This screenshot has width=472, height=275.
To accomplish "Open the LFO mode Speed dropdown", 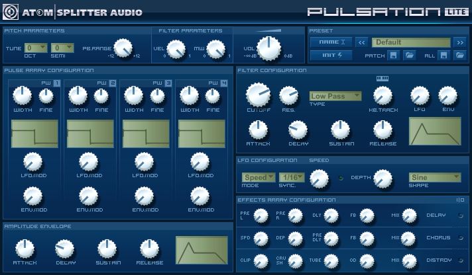I will pyautogui.click(x=259, y=177).
